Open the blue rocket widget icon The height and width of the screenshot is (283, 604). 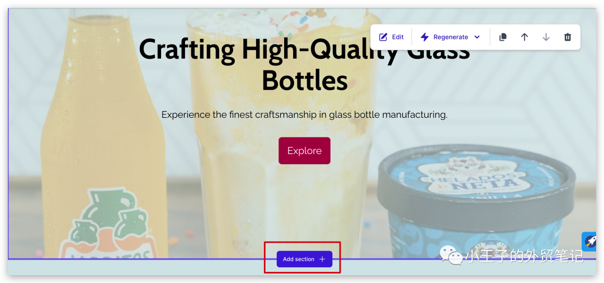tap(590, 242)
